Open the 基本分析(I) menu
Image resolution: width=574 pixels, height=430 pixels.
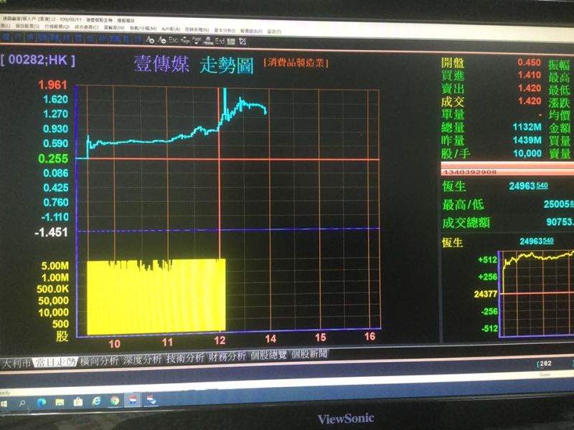[225, 30]
